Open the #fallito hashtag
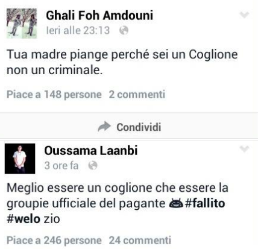 tap(205, 203)
